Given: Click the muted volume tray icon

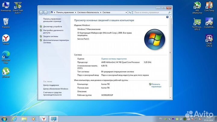Looking at the screenshot, I should pyautogui.click(x=200, y=119).
